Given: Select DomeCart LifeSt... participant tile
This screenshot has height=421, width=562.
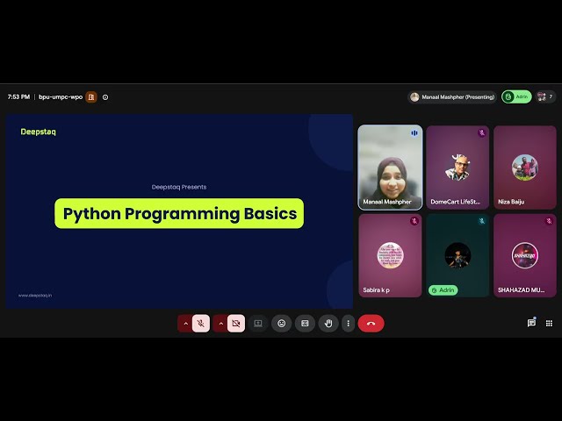Looking at the screenshot, I should click(458, 168).
